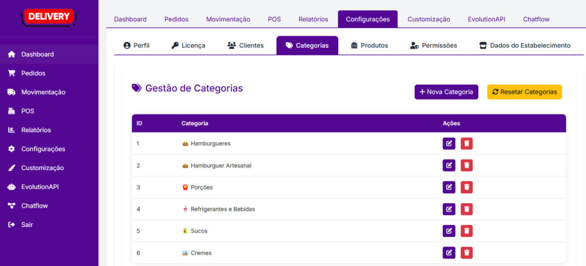Viewport: 586px width, 266px height.
Task: Delete the Cremes category
Action: [x=466, y=253]
